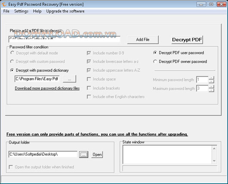Open Upgrade the software menu

[x=65, y=11]
